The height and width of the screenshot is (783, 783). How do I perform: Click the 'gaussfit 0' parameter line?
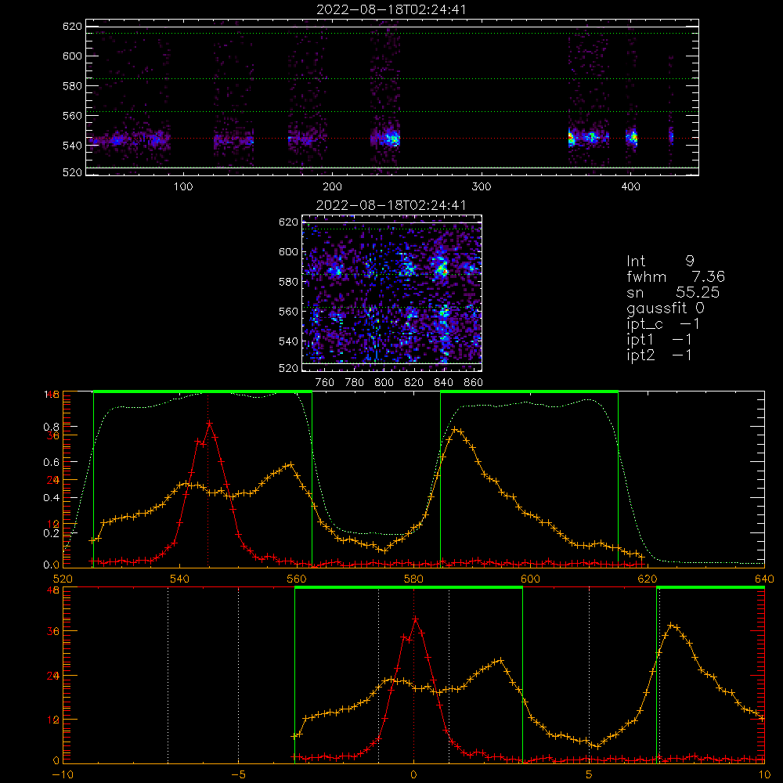[x=666, y=309]
